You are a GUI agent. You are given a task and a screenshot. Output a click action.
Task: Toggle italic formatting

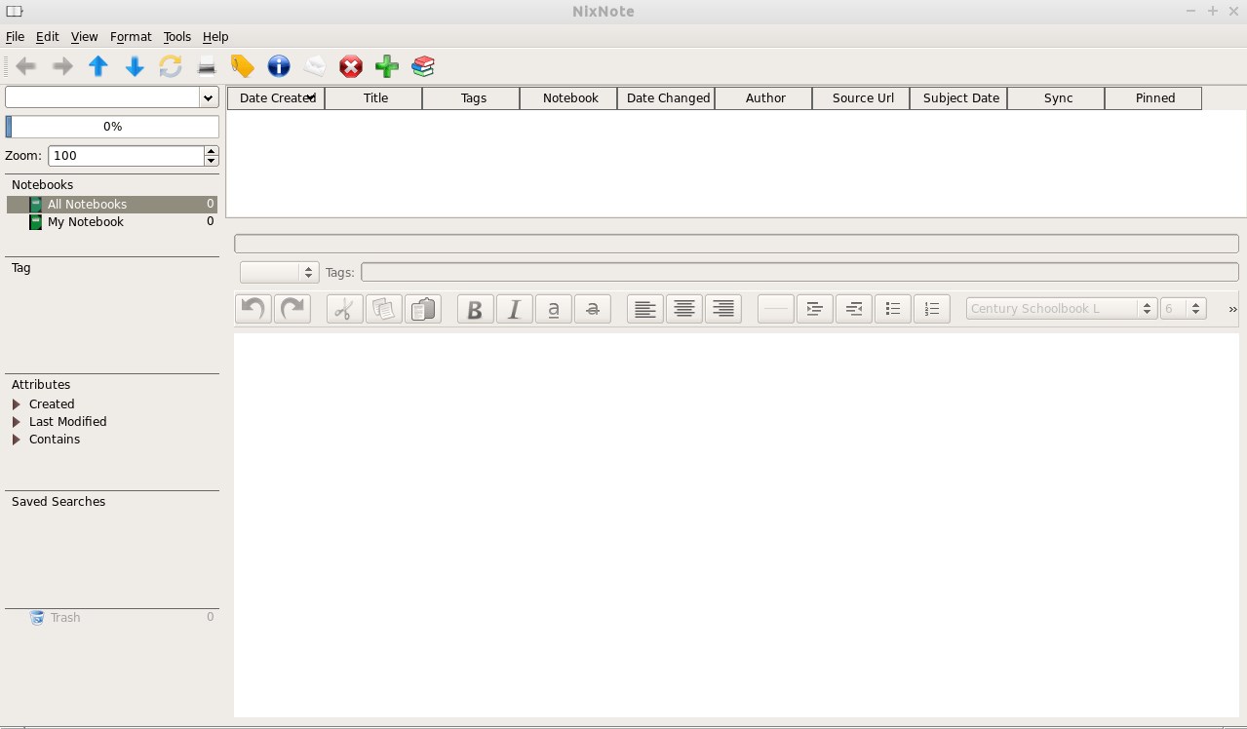tap(514, 309)
